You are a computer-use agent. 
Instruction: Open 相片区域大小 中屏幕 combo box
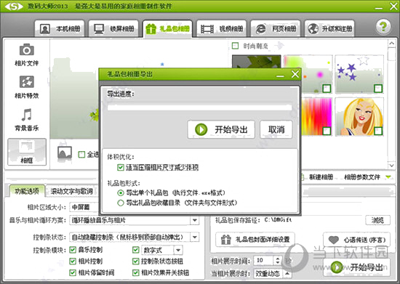click(84, 207)
